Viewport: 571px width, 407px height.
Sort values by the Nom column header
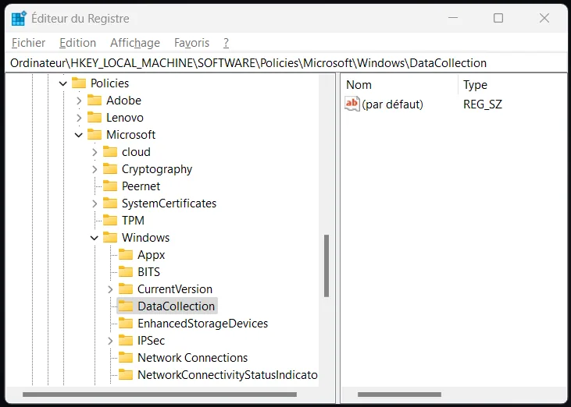(400, 85)
